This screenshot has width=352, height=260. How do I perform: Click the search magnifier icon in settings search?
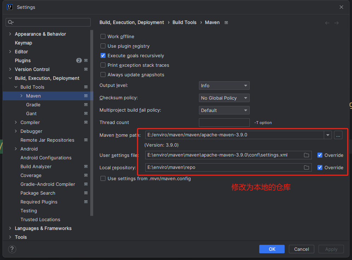(11, 22)
